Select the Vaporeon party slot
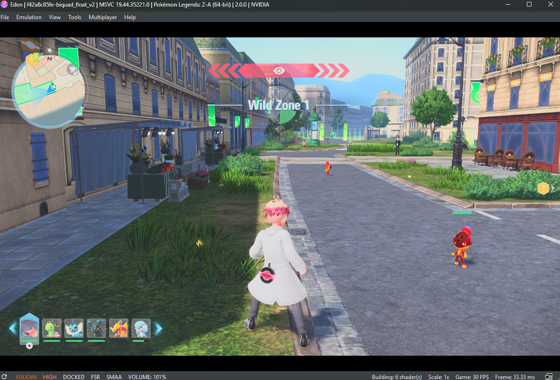Image resolution: width=560 pixels, height=380 pixels. point(74,329)
